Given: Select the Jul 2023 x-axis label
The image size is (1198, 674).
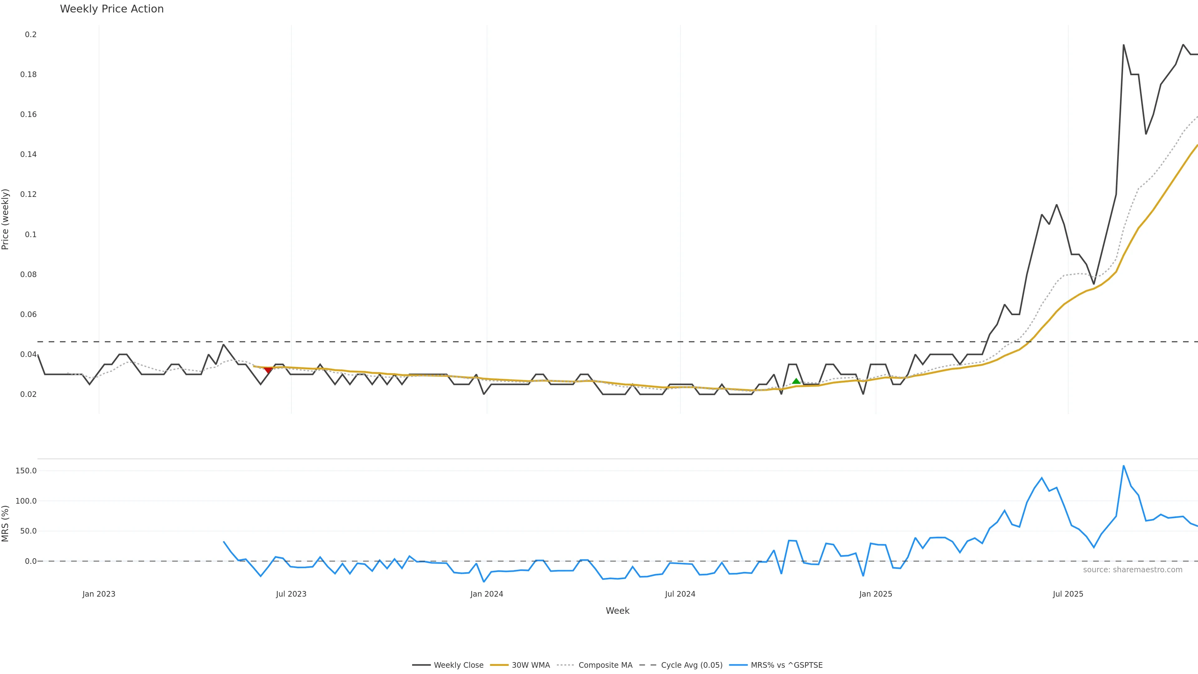Looking at the screenshot, I should 291,594.
